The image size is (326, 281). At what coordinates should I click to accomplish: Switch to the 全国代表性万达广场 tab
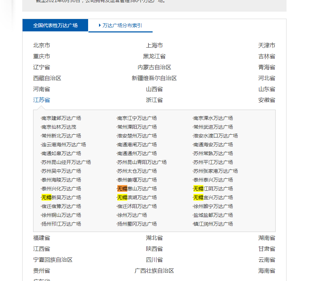coord(55,25)
